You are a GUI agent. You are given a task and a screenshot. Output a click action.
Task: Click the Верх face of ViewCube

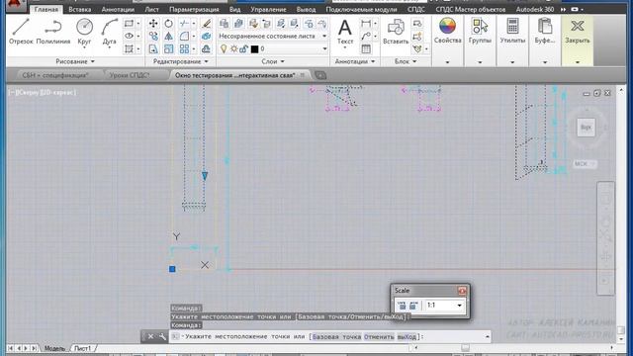(x=586, y=128)
